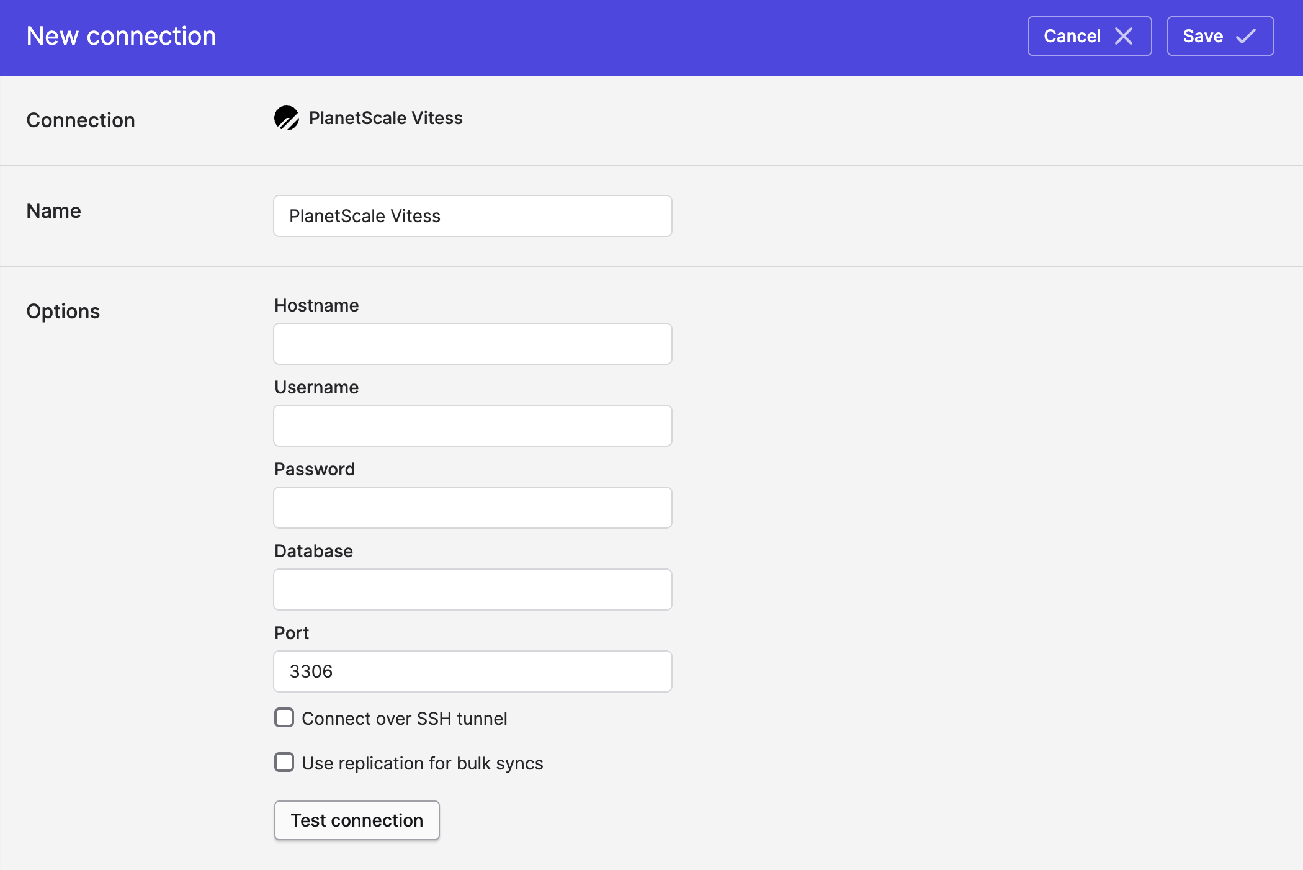The width and height of the screenshot is (1303, 870).
Task: Click the Hostname field label
Action: pyautogui.click(x=316, y=305)
